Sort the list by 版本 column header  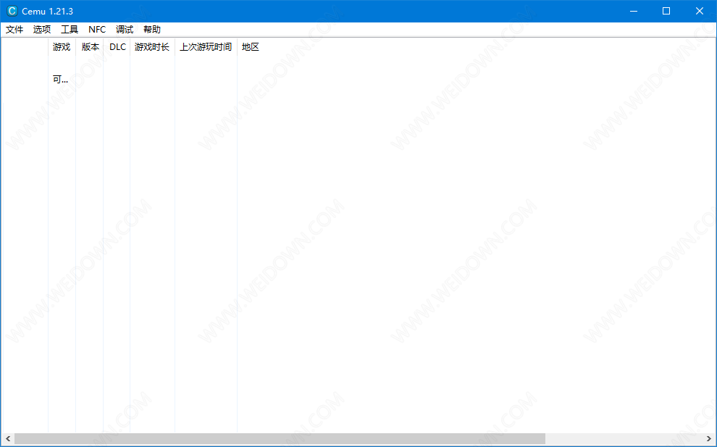[90, 47]
